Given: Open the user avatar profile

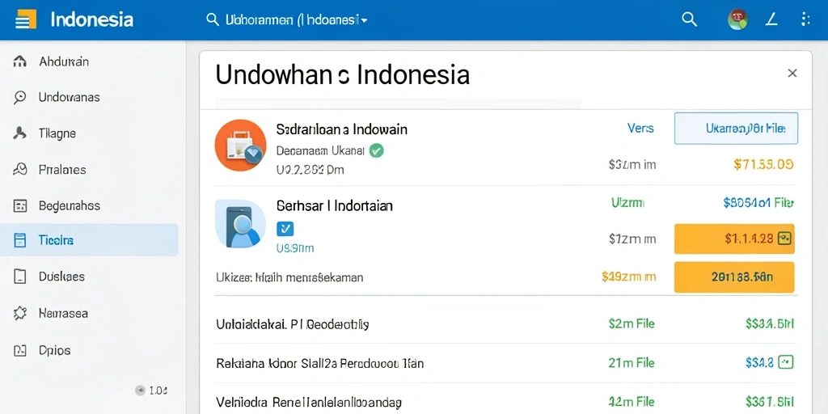Looking at the screenshot, I should [737, 20].
